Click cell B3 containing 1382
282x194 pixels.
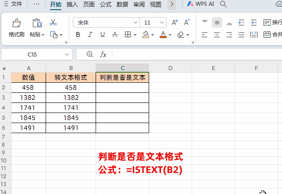click(71, 98)
